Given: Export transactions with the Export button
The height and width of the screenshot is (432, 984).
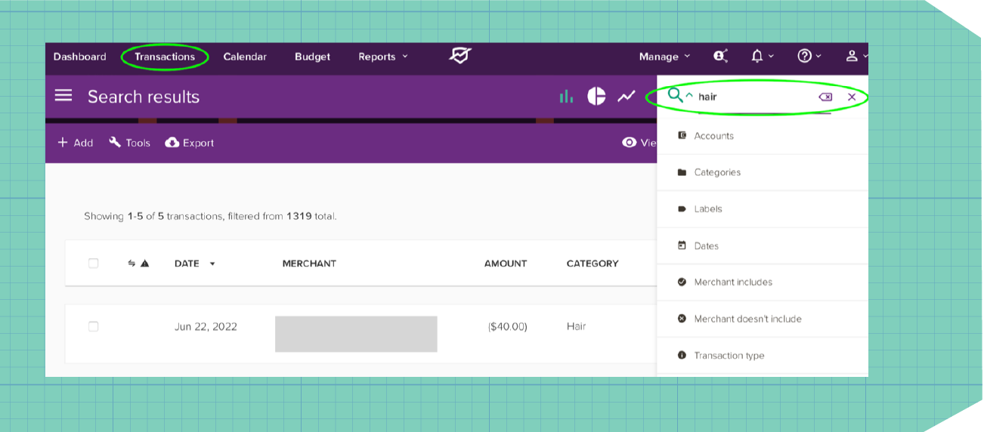Looking at the screenshot, I should pyautogui.click(x=190, y=143).
